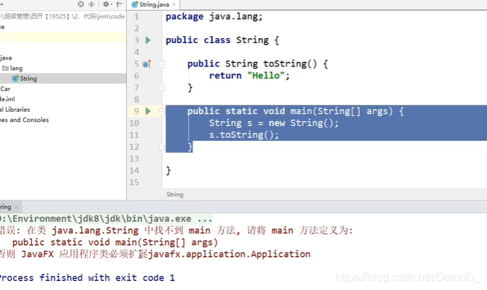Click on the "s.toString();" statement

point(243,135)
